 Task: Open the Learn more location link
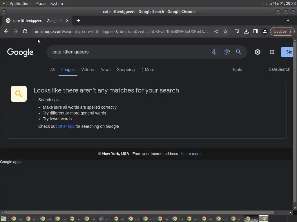(x=191, y=154)
